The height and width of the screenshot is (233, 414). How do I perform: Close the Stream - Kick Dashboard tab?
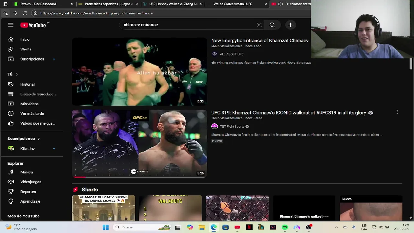[x=72, y=4]
